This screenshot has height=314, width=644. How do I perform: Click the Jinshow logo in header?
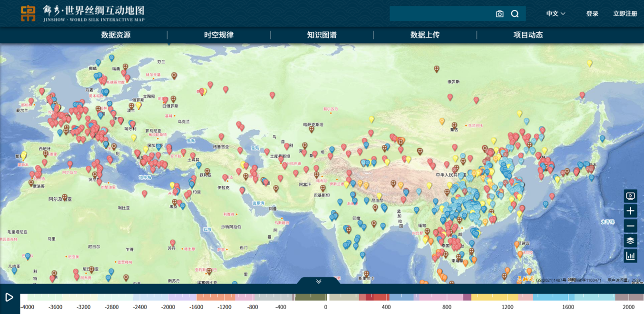pyautogui.click(x=28, y=13)
